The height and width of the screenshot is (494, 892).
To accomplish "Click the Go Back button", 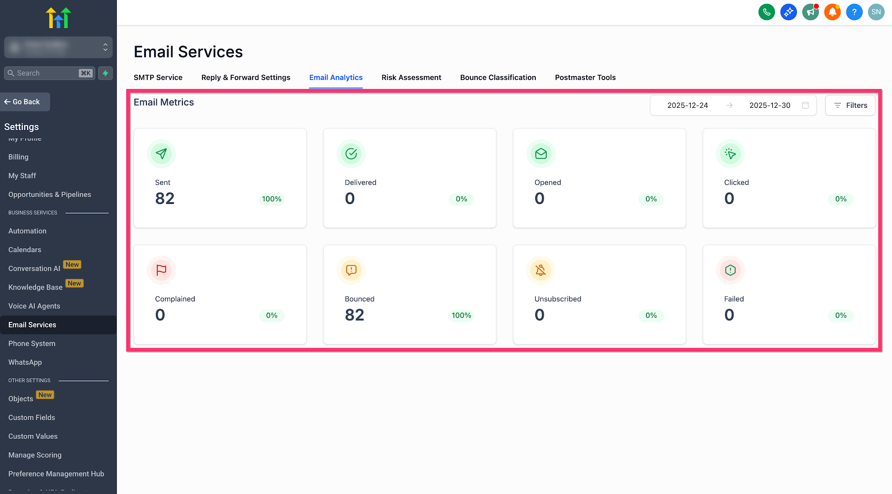I will click(25, 102).
